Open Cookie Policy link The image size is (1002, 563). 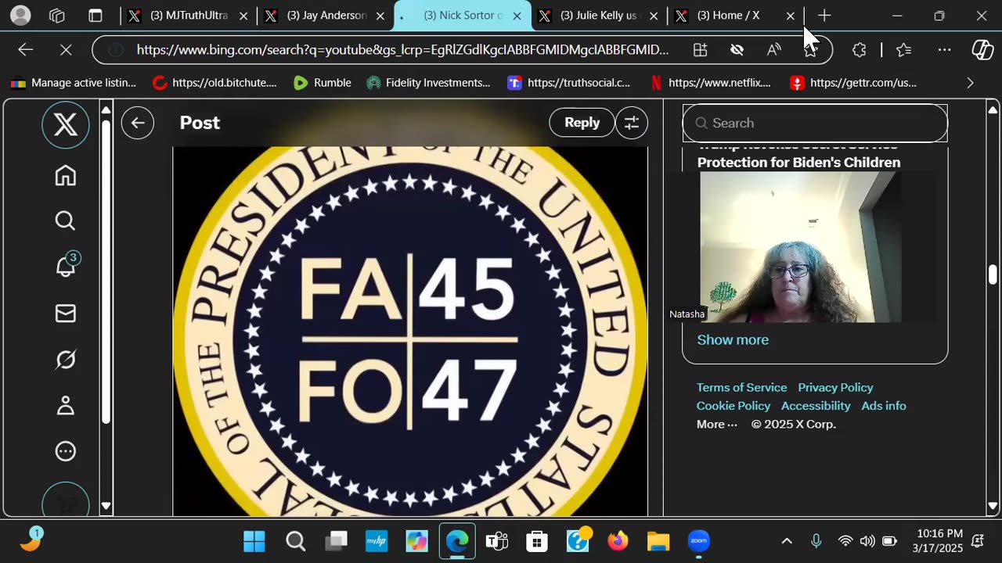[733, 406]
